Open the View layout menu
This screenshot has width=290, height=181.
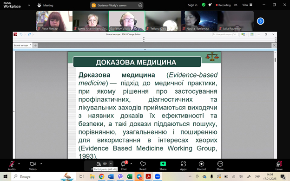point(247,5)
